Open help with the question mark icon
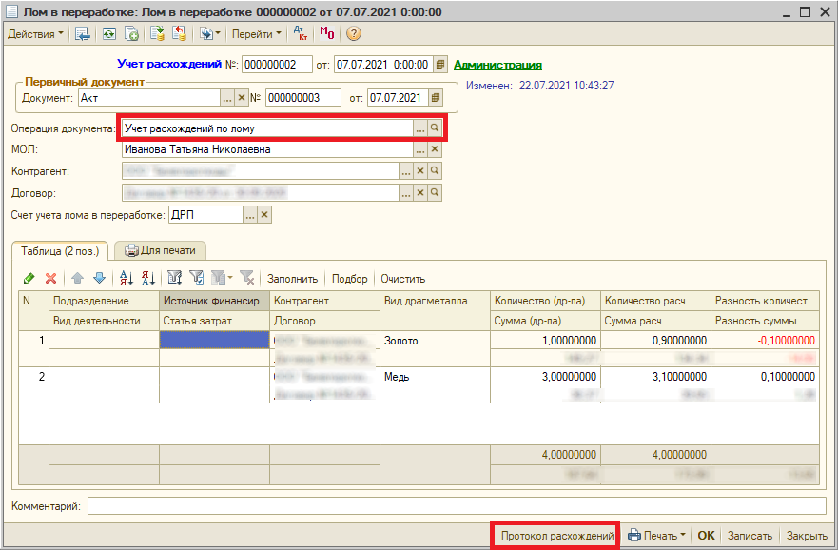Screen dimensions: 838x550 tap(353, 33)
